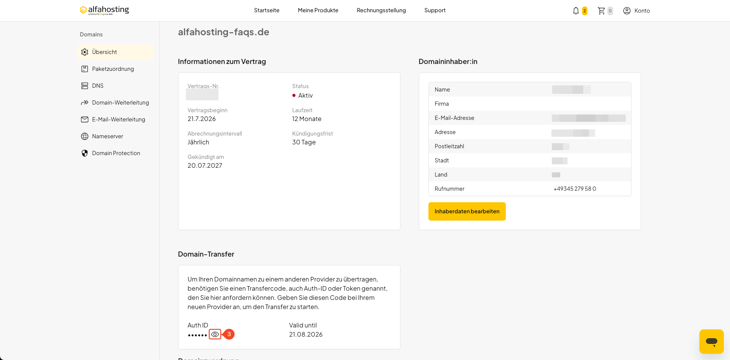Click the Adresse row label
This screenshot has height=360, width=730.
click(445, 132)
